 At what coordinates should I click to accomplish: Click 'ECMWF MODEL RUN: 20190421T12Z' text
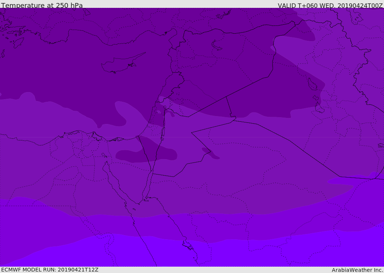(50, 270)
